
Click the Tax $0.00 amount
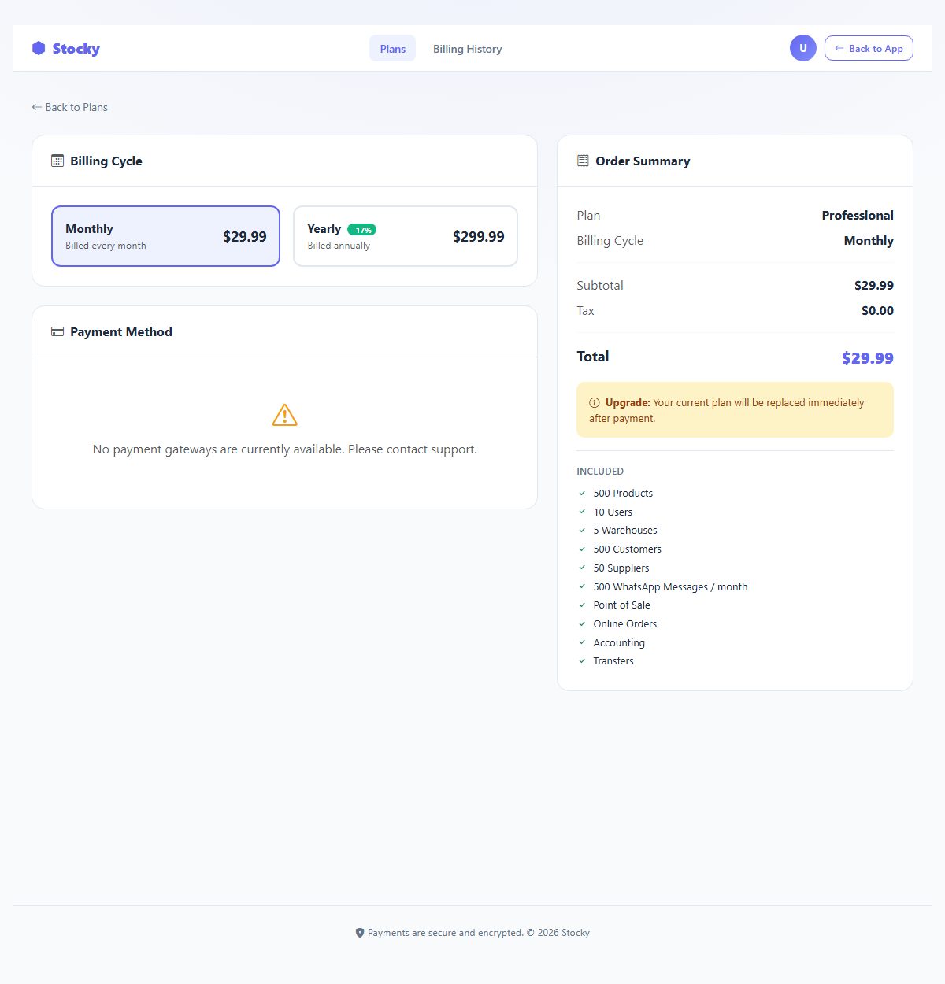(x=877, y=310)
